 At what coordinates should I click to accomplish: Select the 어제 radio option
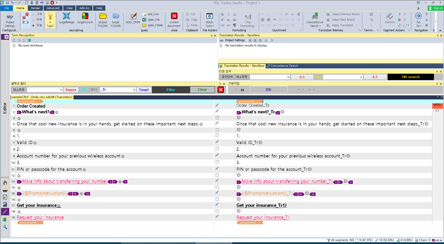pyautogui.click(x=37, y=20)
